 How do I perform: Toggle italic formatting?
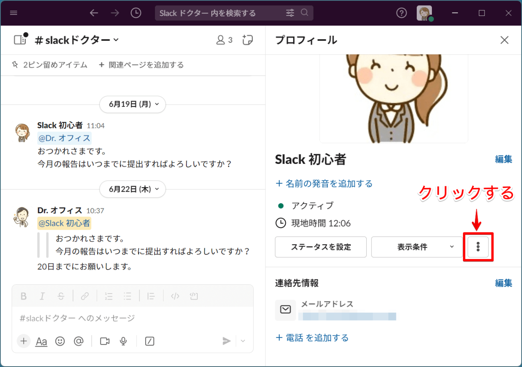pyautogui.click(x=42, y=296)
